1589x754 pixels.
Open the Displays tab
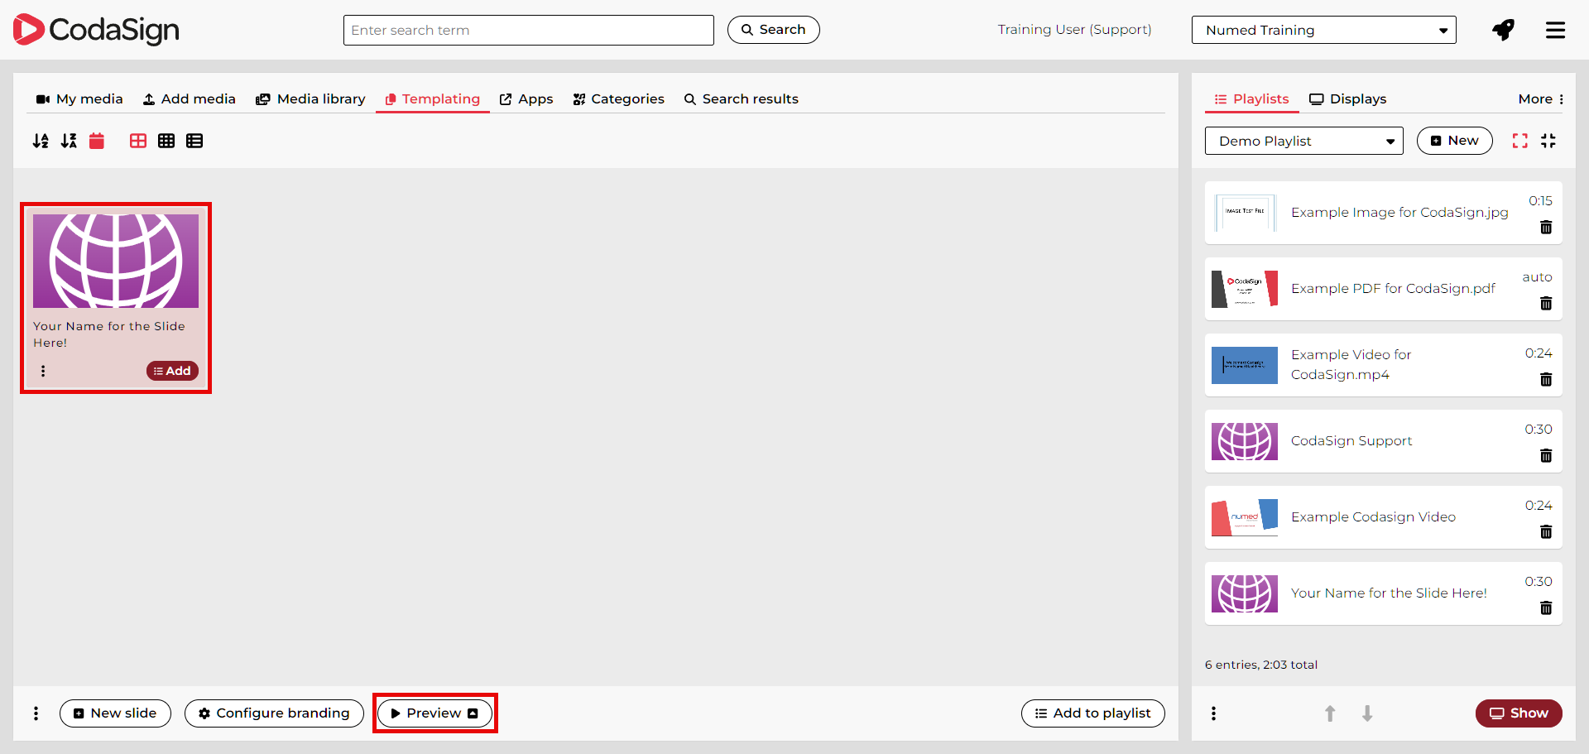tap(1347, 99)
